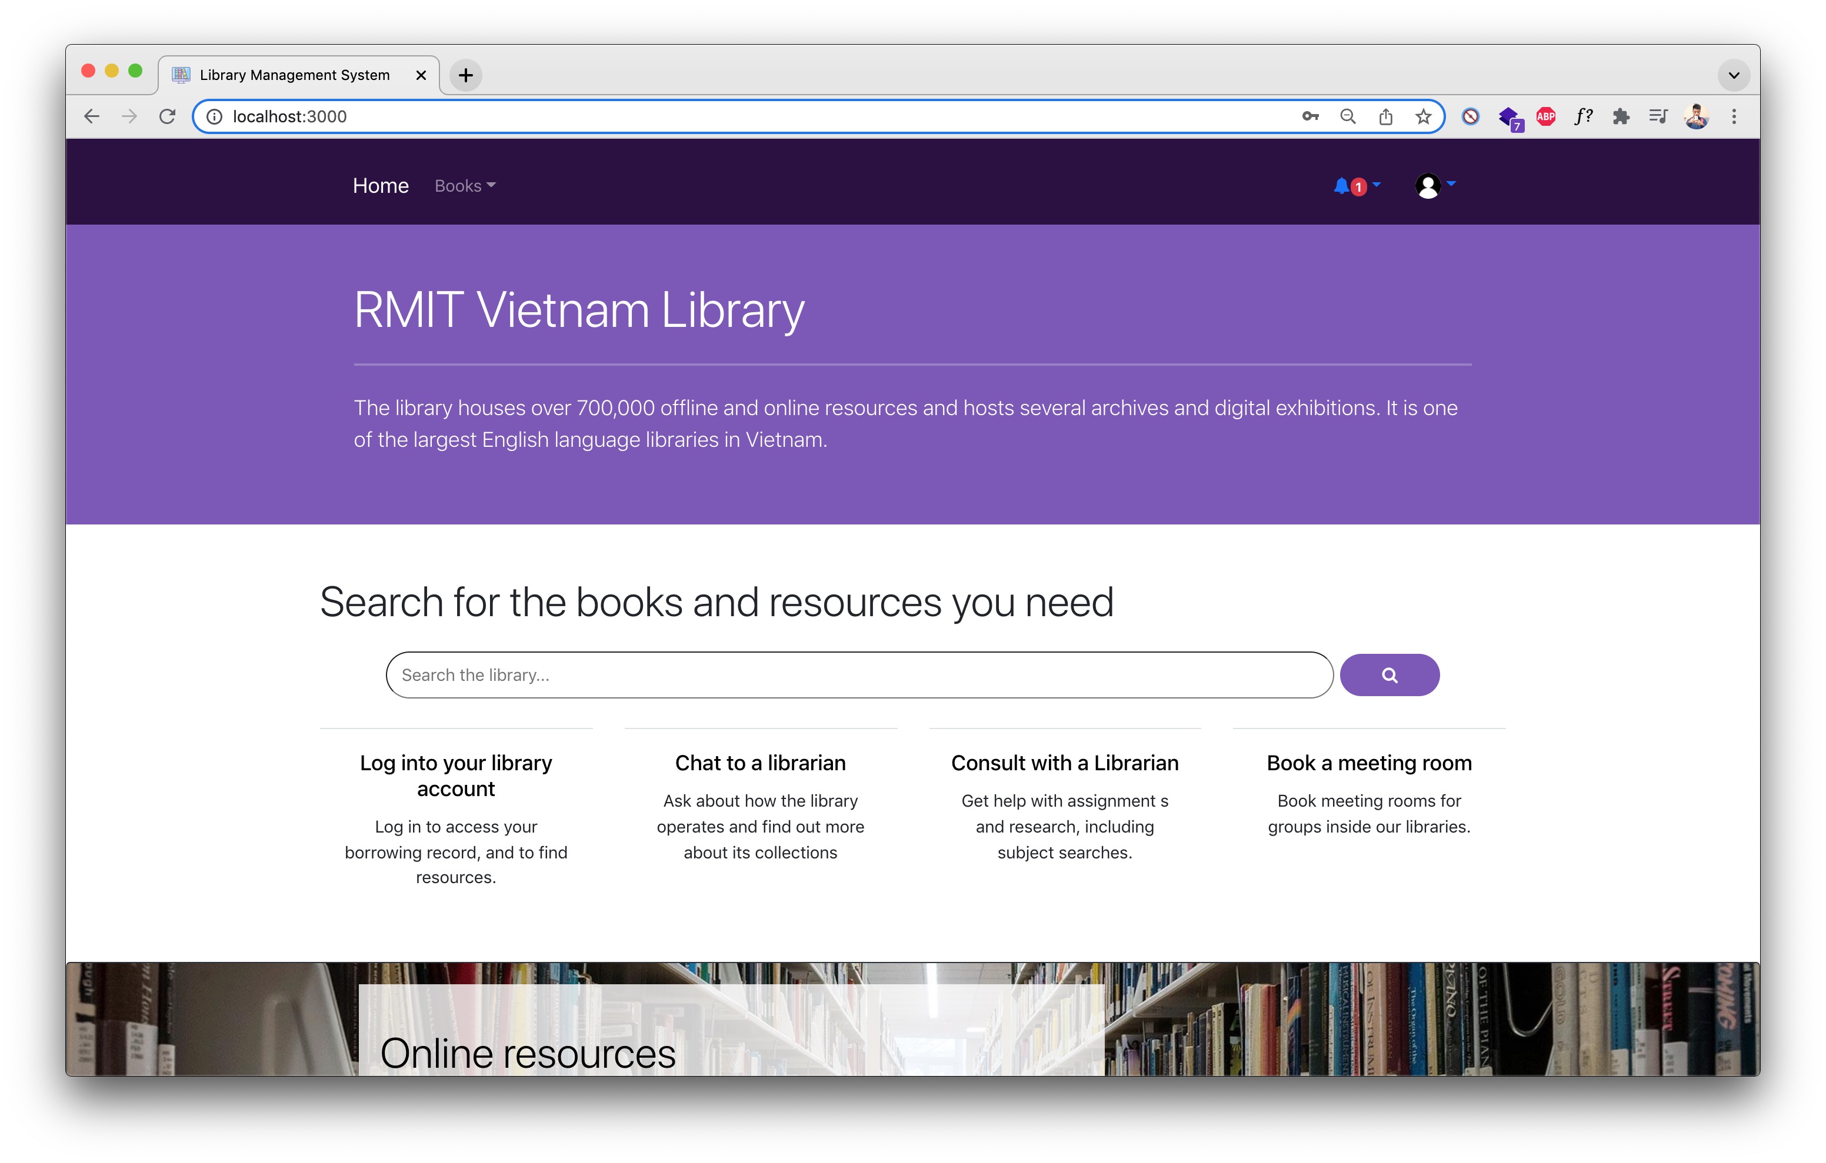Open a new browser tab
This screenshot has width=1826, height=1163.
[465, 75]
